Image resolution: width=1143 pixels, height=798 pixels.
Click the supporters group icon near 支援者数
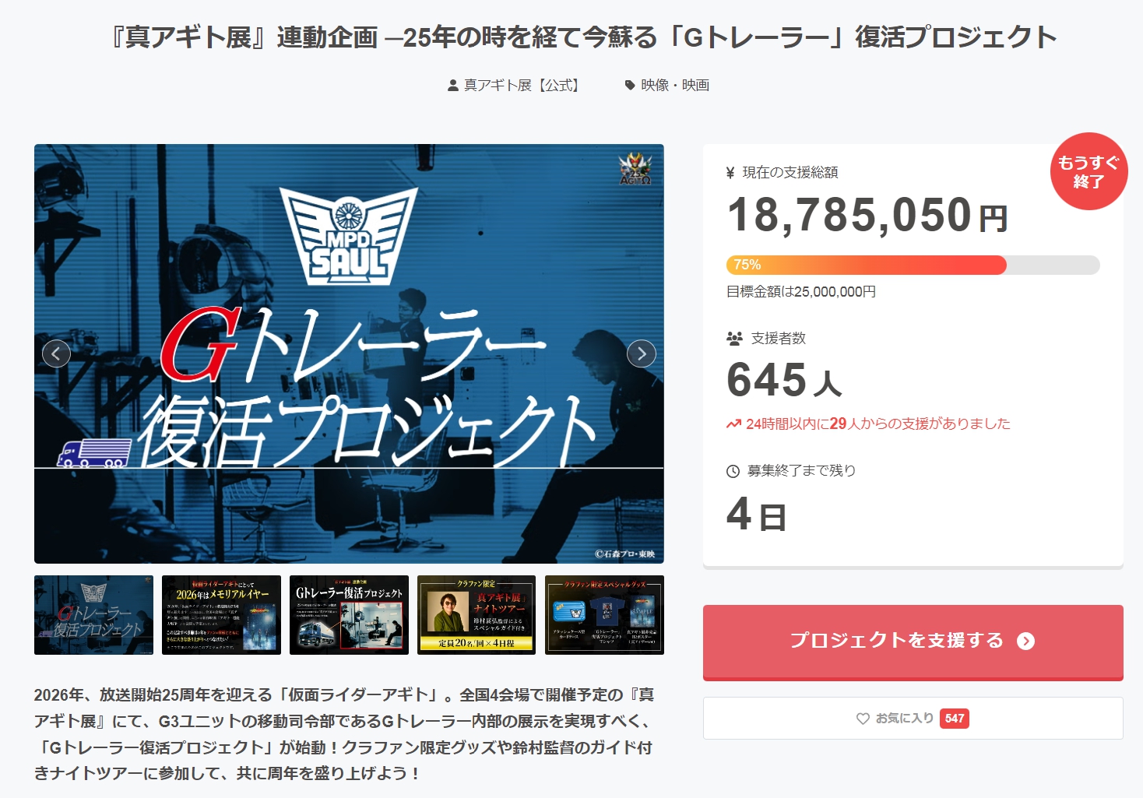734,339
